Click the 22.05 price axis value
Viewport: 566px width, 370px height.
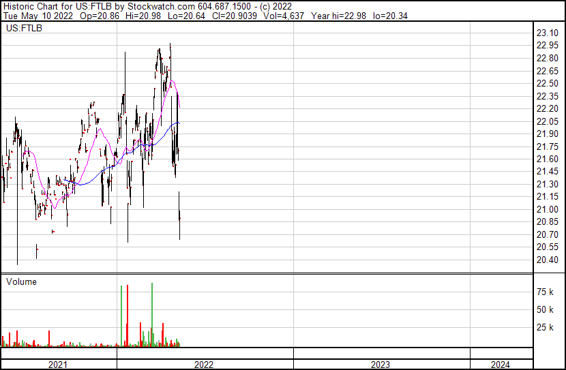tap(547, 121)
